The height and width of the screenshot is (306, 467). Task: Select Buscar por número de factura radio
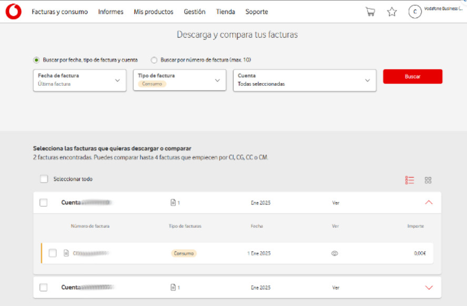154,60
